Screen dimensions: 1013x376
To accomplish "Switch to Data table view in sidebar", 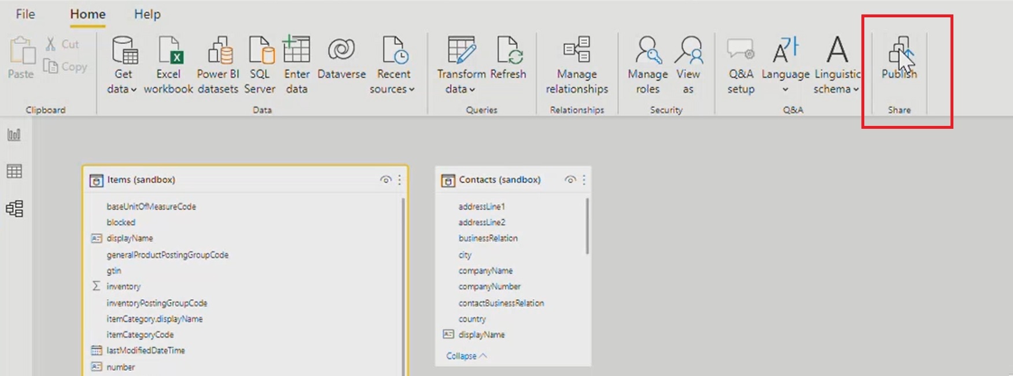I will (x=14, y=172).
